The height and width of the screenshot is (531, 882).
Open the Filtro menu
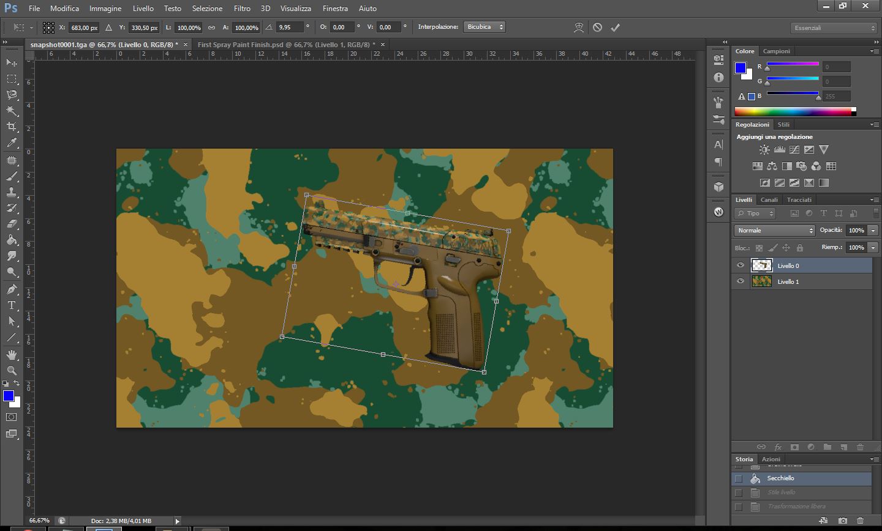242,9
